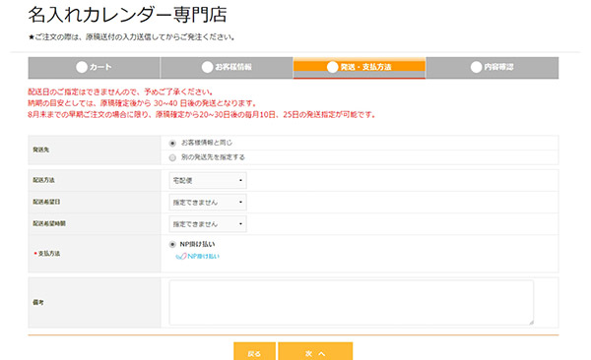Click the 配送希望時間 row label

point(49,223)
